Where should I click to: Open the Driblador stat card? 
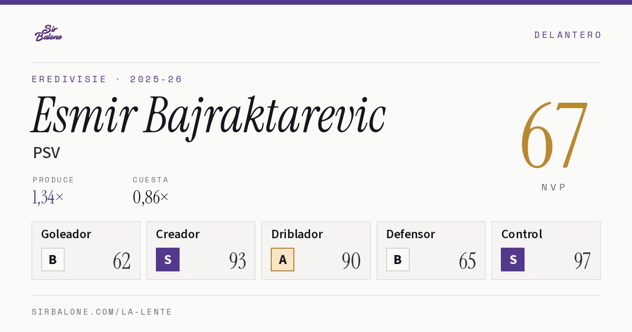316,250
